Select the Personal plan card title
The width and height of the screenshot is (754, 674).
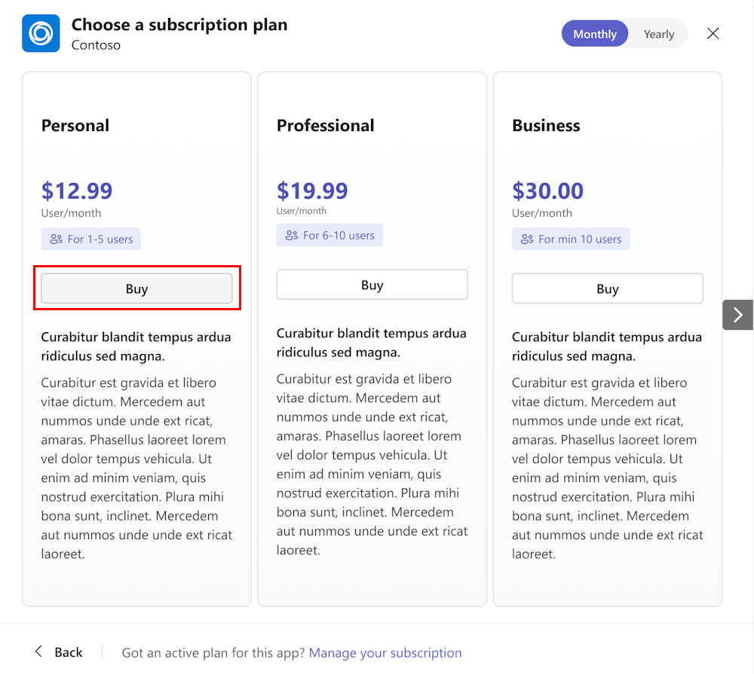75,126
